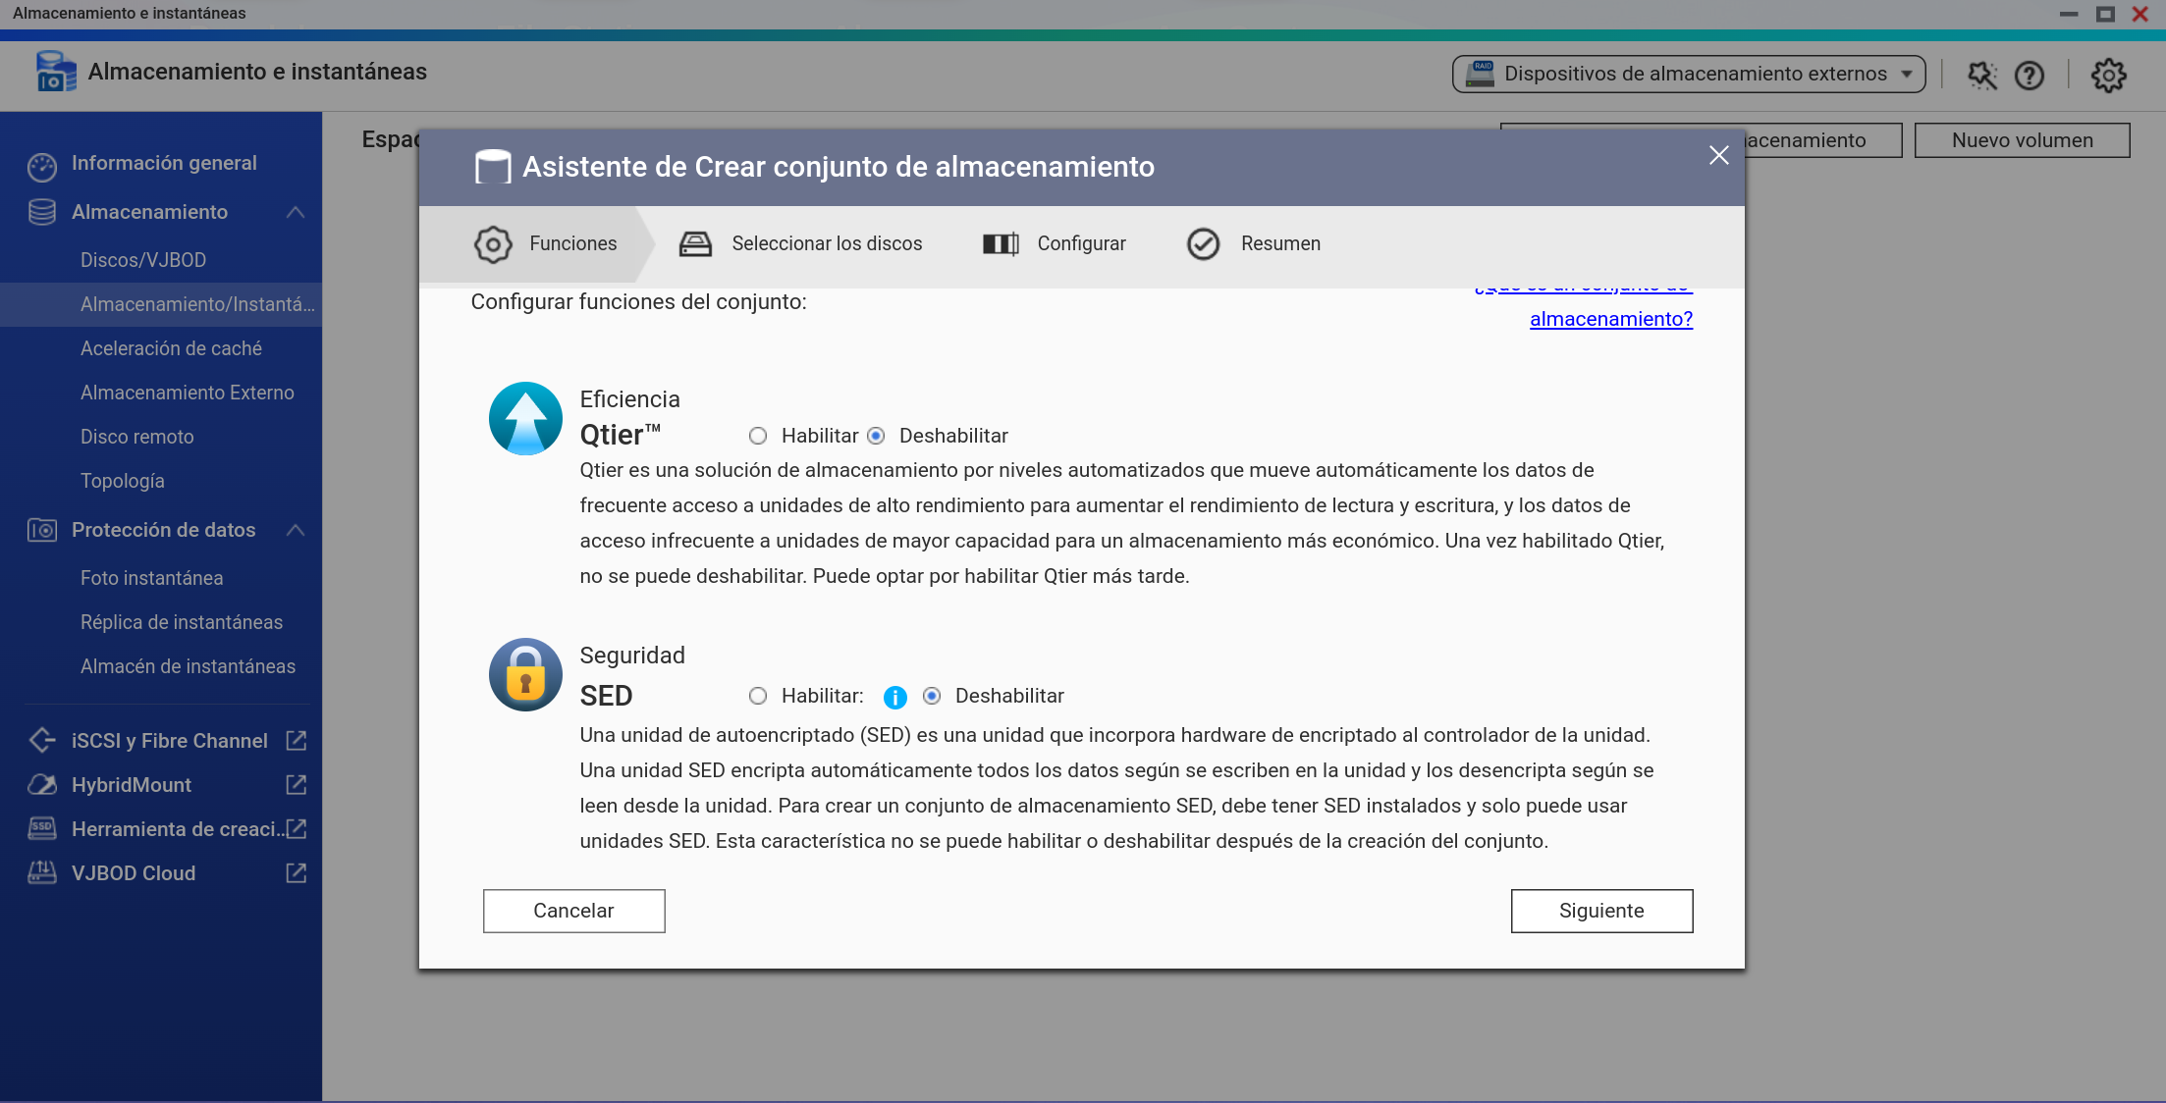Click the Qtier blue arrow icon
The width and height of the screenshot is (2166, 1103).
pyautogui.click(x=525, y=419)
